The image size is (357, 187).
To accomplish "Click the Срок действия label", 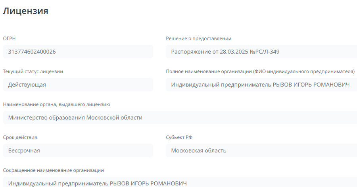I will [x=20, y=137].
